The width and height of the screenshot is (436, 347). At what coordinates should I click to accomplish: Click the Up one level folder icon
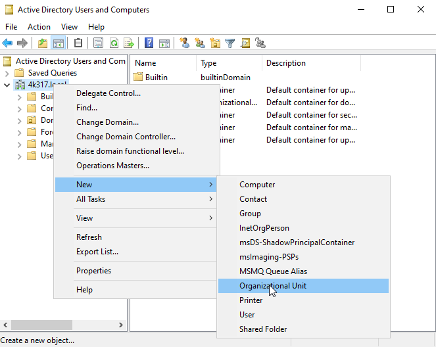tap(43, 43)
